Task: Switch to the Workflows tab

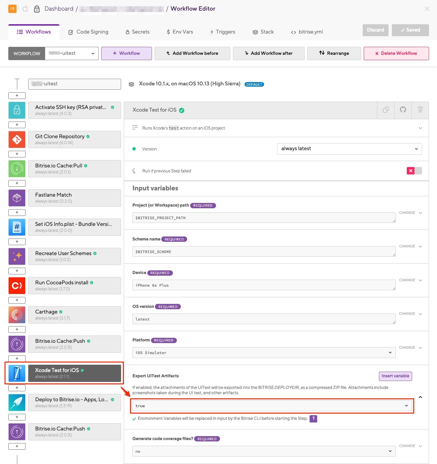Action: point(34,32)
